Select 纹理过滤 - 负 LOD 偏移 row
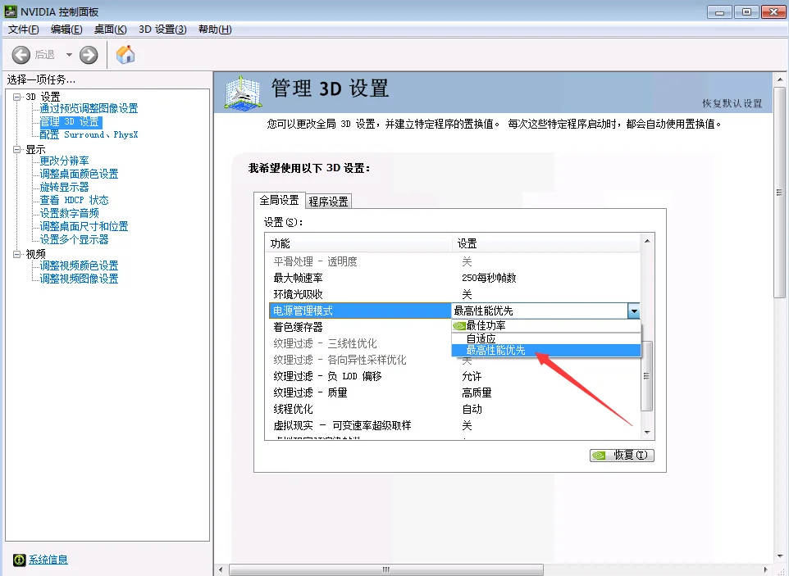The width and height of the screenshot is (789, 576). 454,376
